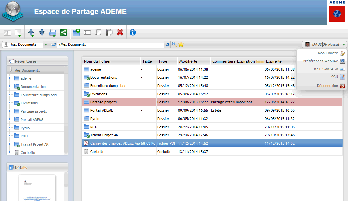Click the Download down-arrow toolbar icon
This screenshot has width=348, height=201.
point(42,33)
